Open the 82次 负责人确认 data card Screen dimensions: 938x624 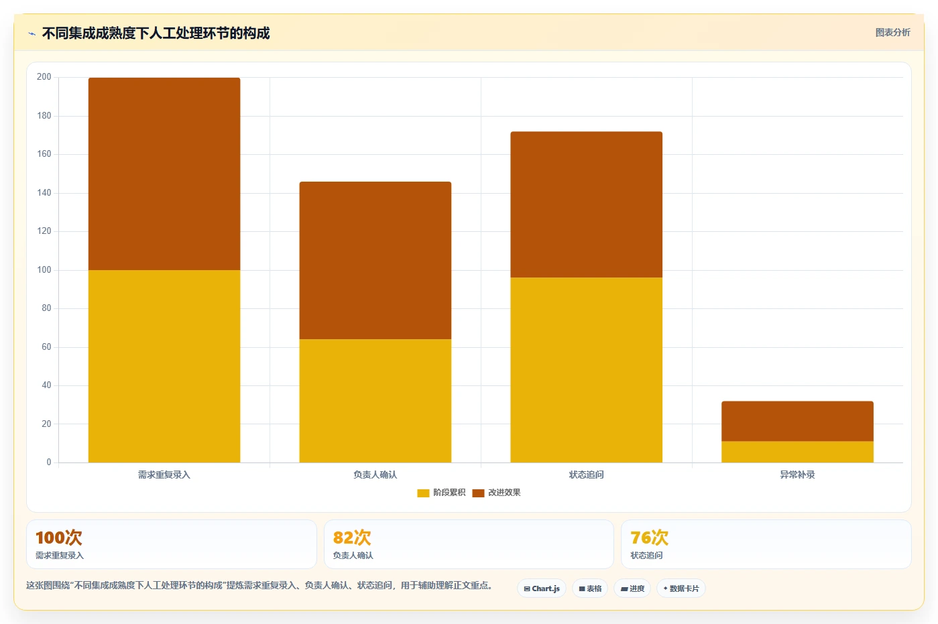coord(469,544)
